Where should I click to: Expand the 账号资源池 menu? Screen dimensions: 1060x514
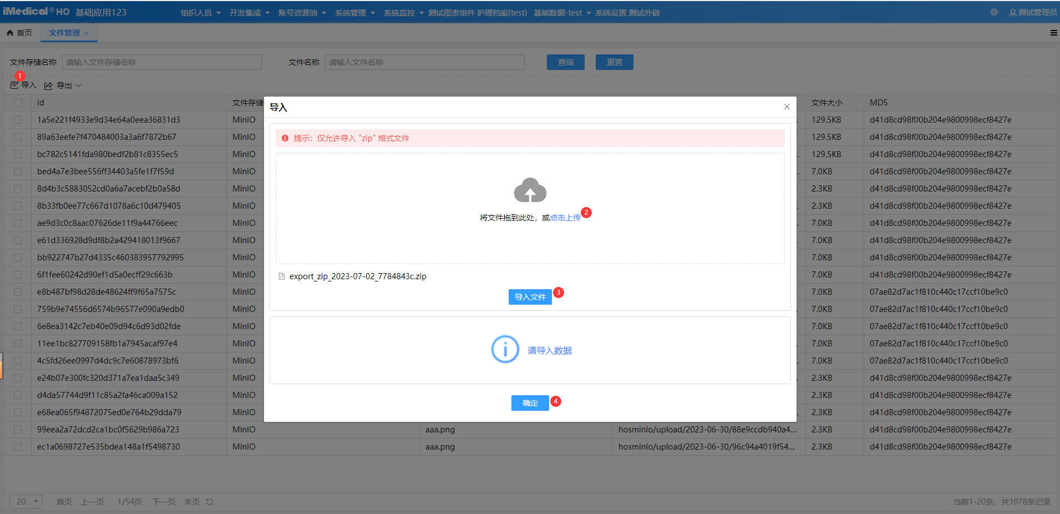[x=302, y=13]
